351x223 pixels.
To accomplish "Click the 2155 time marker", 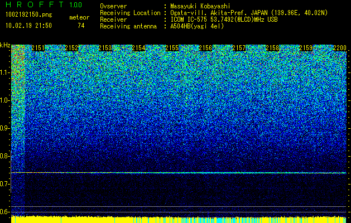I will (x=172, y=48).
